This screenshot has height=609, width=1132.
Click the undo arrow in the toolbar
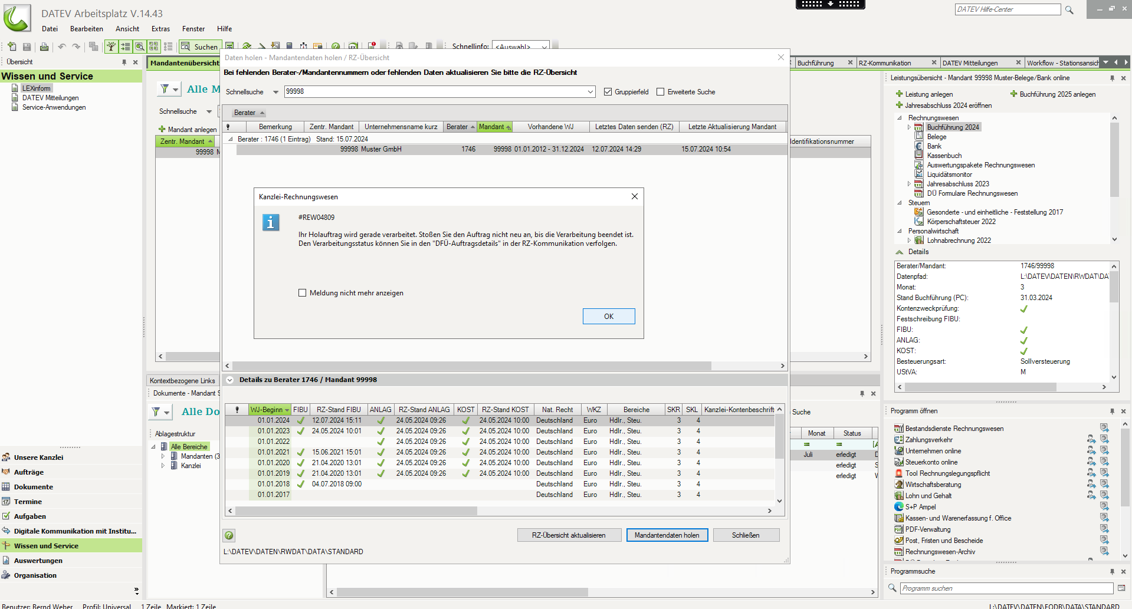pos(61,47)
